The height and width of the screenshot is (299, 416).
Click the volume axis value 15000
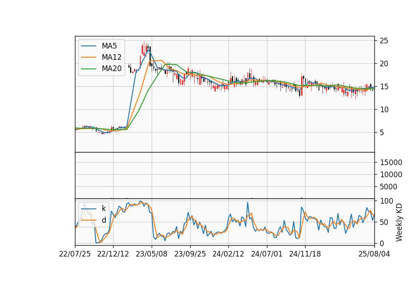[x=391, y=162]
